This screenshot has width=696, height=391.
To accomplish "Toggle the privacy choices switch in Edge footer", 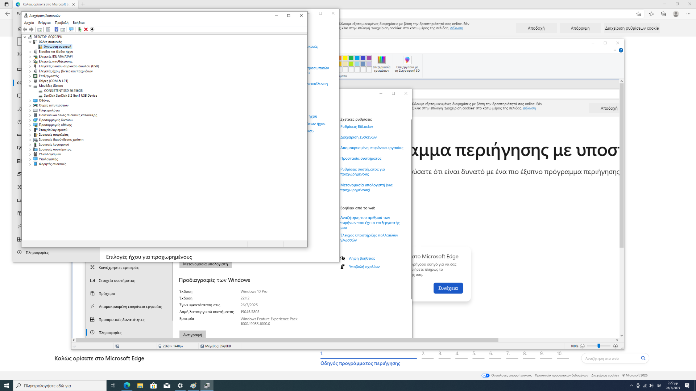I will coord(485,375).
